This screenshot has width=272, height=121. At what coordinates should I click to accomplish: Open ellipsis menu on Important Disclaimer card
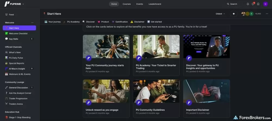pos(225,84)
